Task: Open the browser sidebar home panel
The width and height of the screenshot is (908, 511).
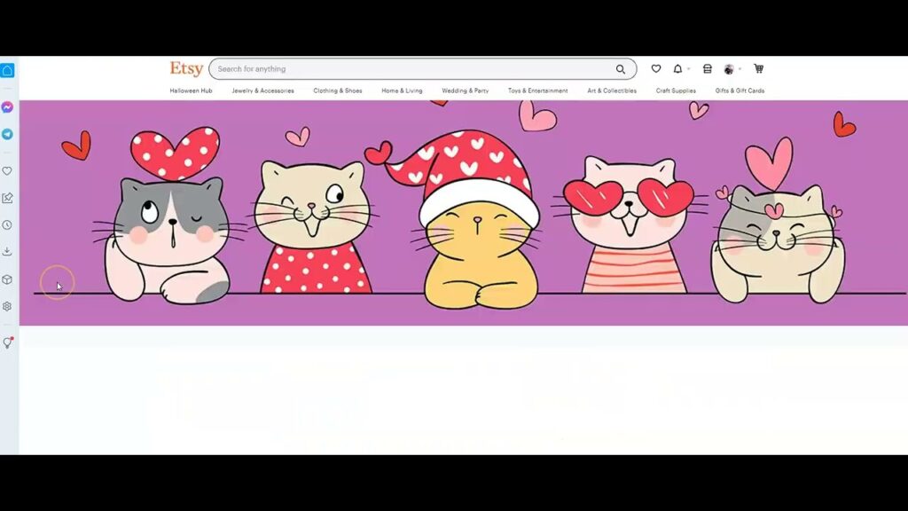Action: point(7,71)
